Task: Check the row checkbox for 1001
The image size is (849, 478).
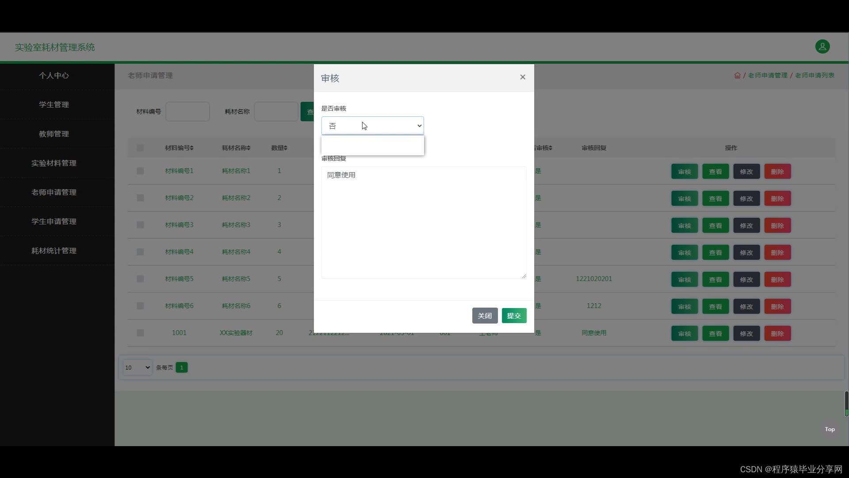Action: coord(140,333)
